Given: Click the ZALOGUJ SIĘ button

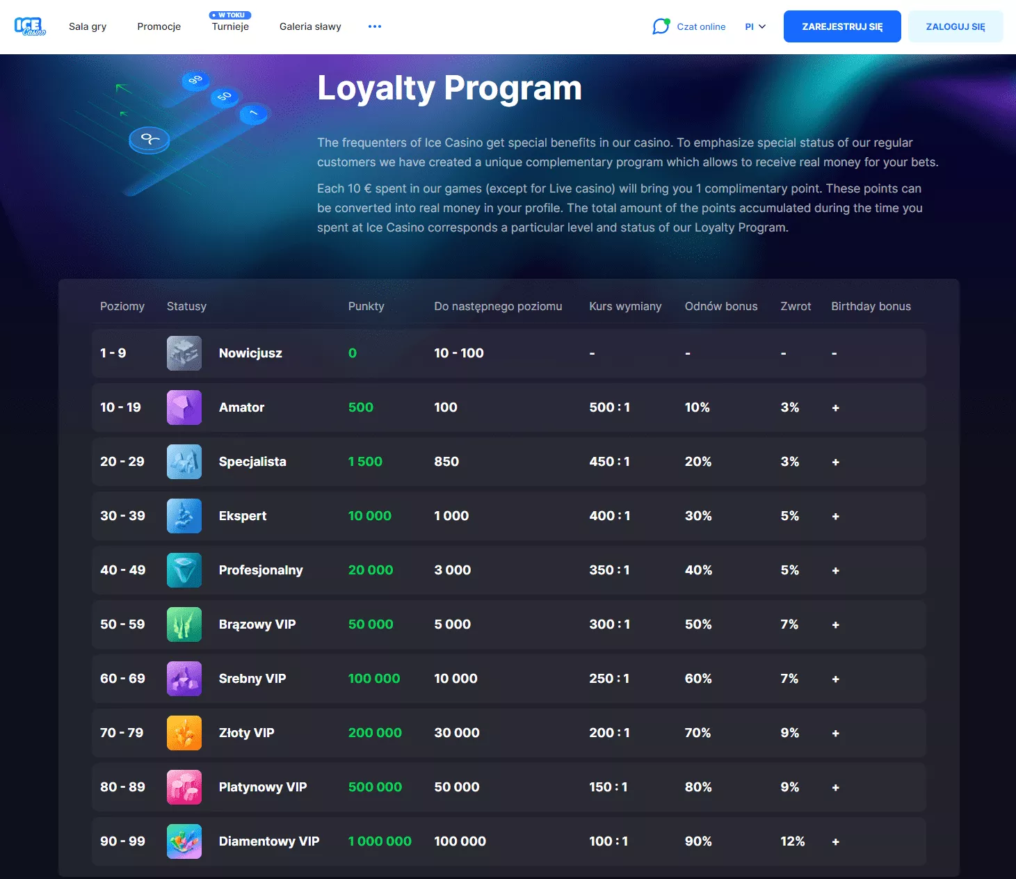Looking at the screenshot, I should (x=955, y=26).
